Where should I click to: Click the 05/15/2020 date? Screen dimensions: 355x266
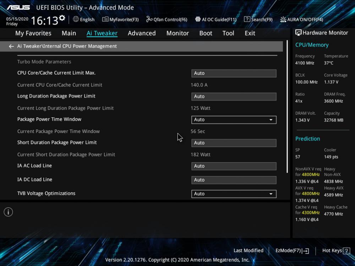click(x=17, y=19)
